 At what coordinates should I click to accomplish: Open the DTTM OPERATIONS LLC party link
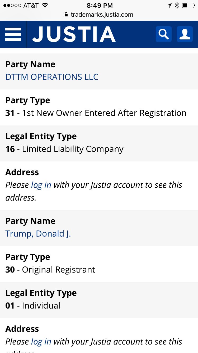pyautogui.click(x=52, y=77)
